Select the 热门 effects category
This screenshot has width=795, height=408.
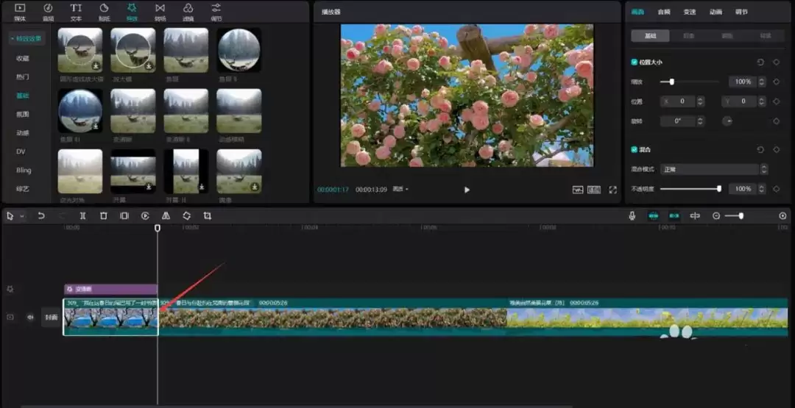tap(23, 76)
